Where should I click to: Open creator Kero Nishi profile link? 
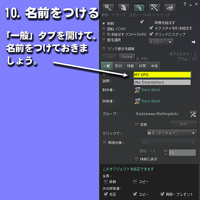coord(151,90)
